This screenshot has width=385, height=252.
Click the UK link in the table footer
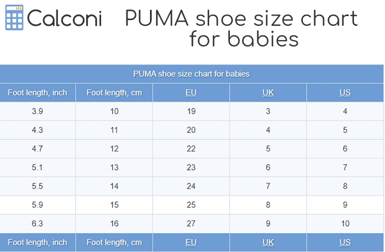point(268,242)
